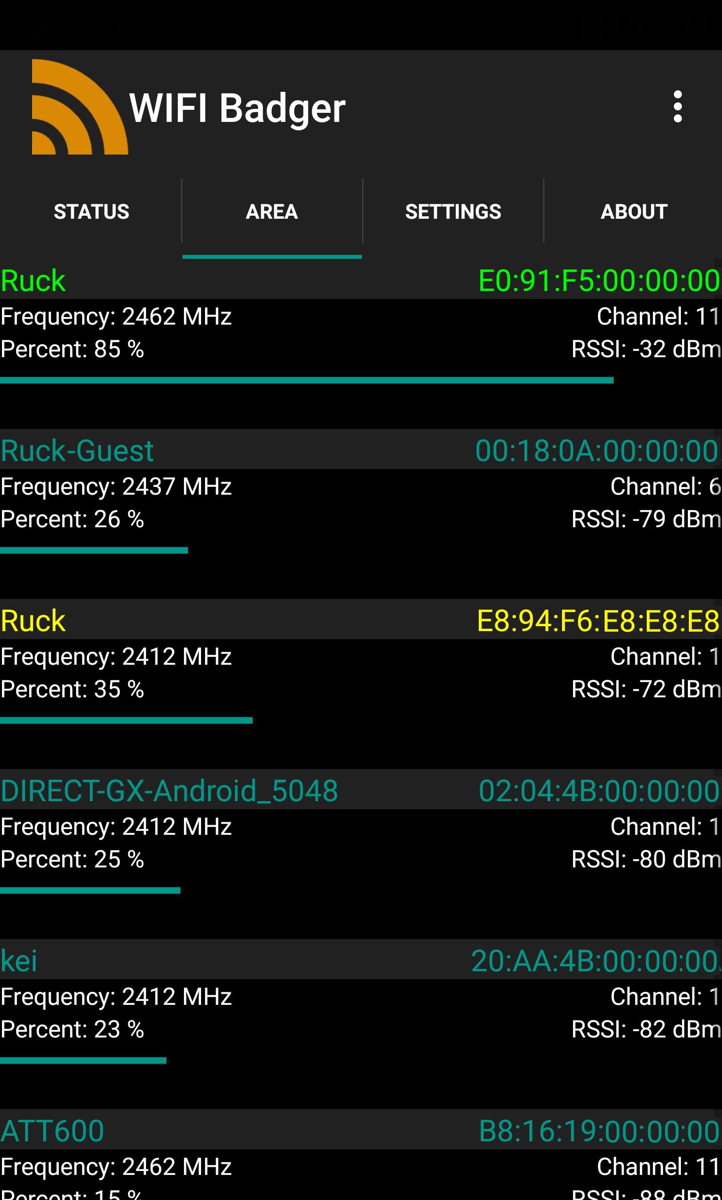The height and width of the screenshot is (1200, 722).
Task: Switch to the STATUS tab
Action: pyautogui.click(x=91, y=212)
